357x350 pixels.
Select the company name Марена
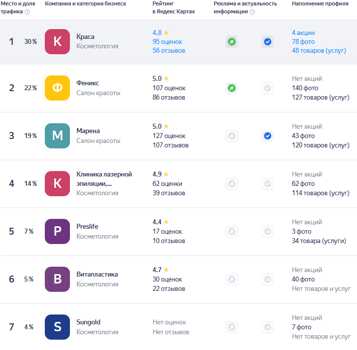88,131
